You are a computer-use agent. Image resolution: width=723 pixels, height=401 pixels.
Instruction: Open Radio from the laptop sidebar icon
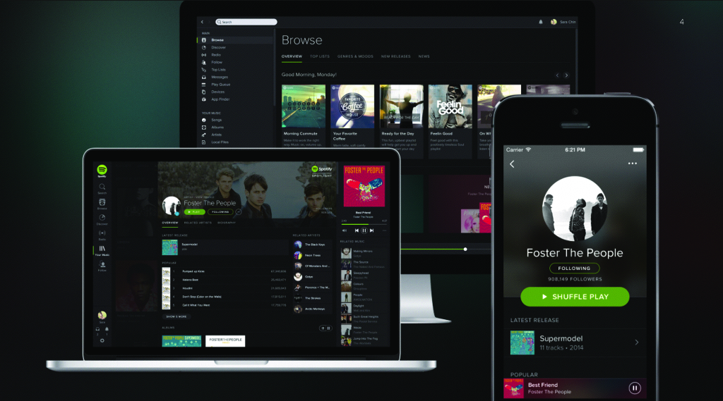coord(102,233)
